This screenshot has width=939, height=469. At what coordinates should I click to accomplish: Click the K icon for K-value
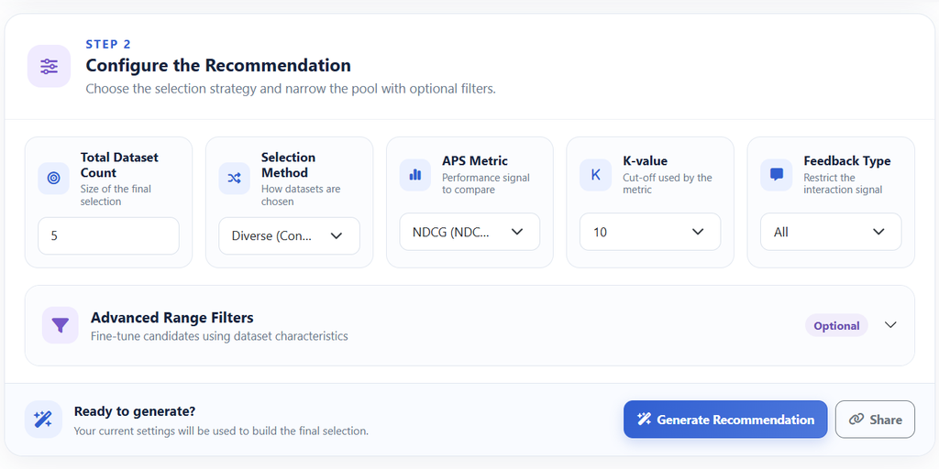[595, 175]
